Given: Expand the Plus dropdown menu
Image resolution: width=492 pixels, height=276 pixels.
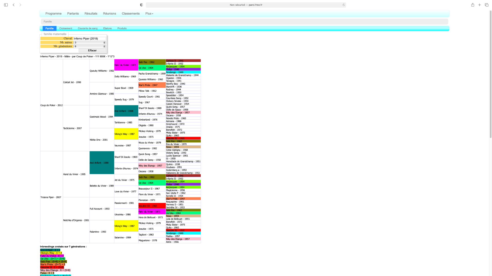Looking at the screenshot, I should coord(149,14).
